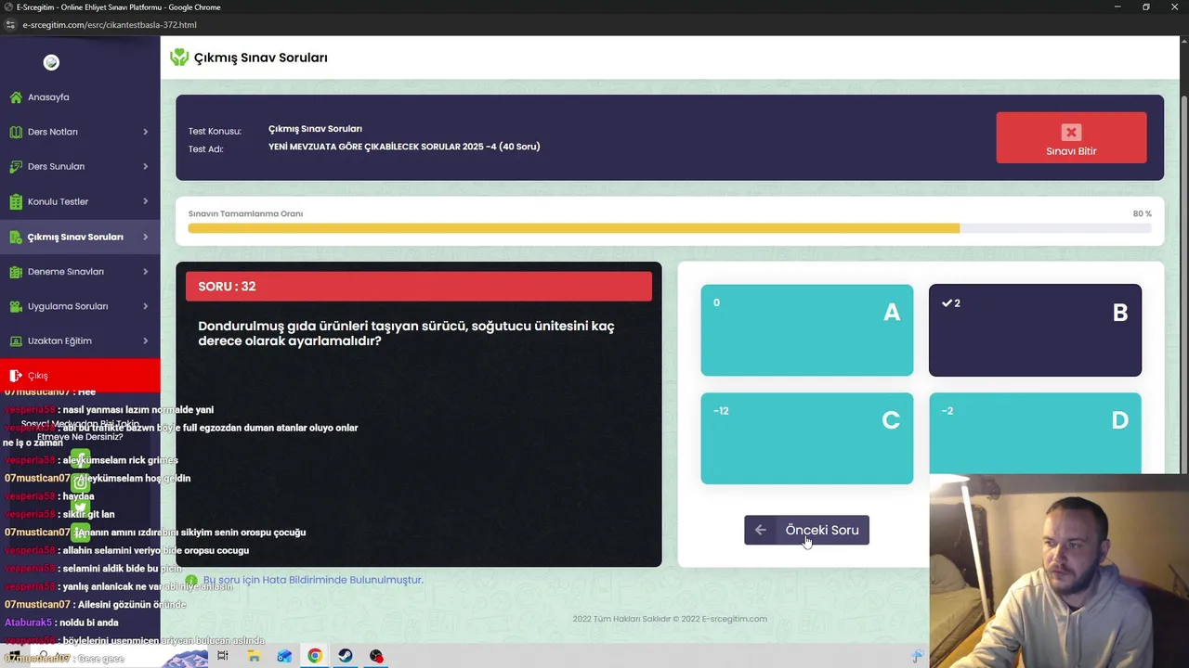This screenshot has width=1189, height=668.
Task: Open the Deneme Sınavları menu label
Action: 66,272
